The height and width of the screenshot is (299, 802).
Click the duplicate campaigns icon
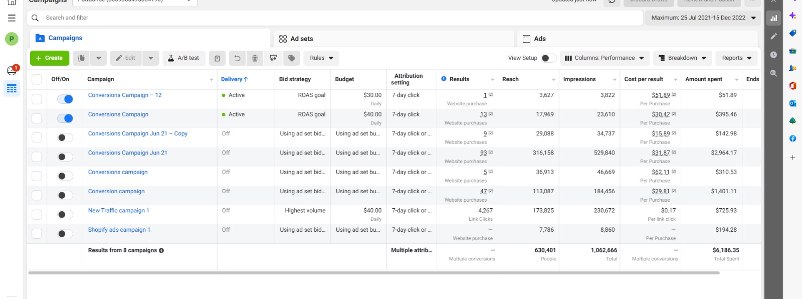pyautogui.click(x=81, y=58)
